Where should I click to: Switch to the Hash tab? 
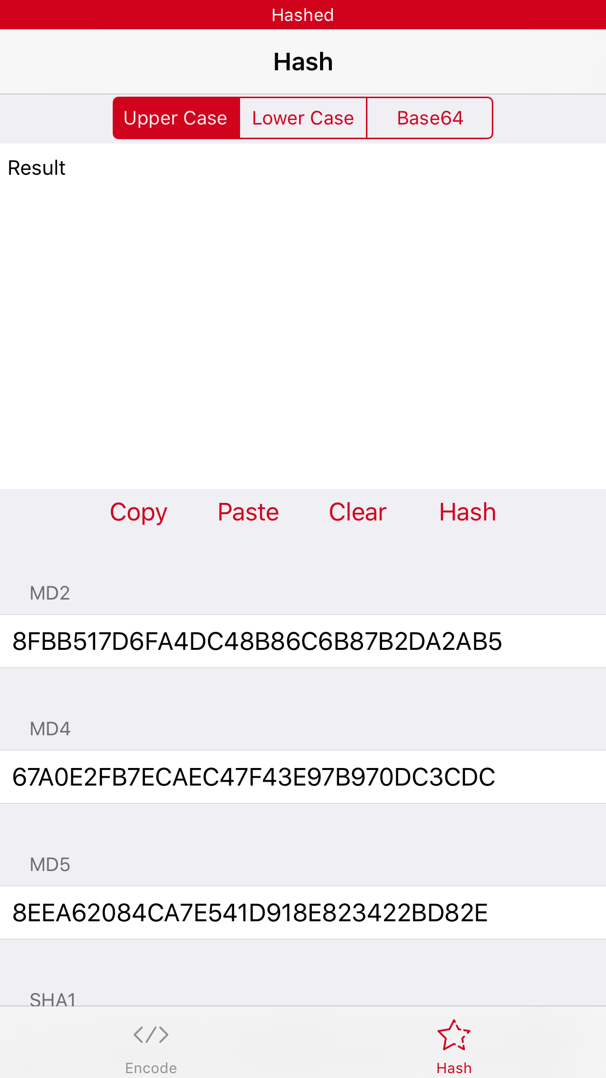click(x=454, y=1045)
